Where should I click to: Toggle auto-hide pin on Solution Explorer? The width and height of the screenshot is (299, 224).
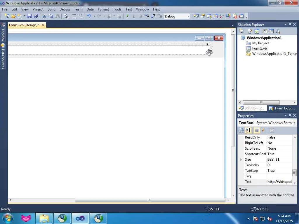pos(290,24)
